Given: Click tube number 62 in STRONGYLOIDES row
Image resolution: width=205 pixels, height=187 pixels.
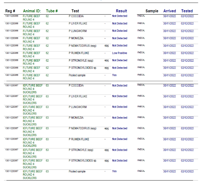Looking at the screenshot, I should click(47, 68).
